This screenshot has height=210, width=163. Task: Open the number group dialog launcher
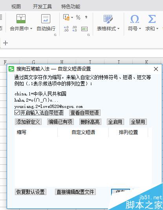pos(88,35)
